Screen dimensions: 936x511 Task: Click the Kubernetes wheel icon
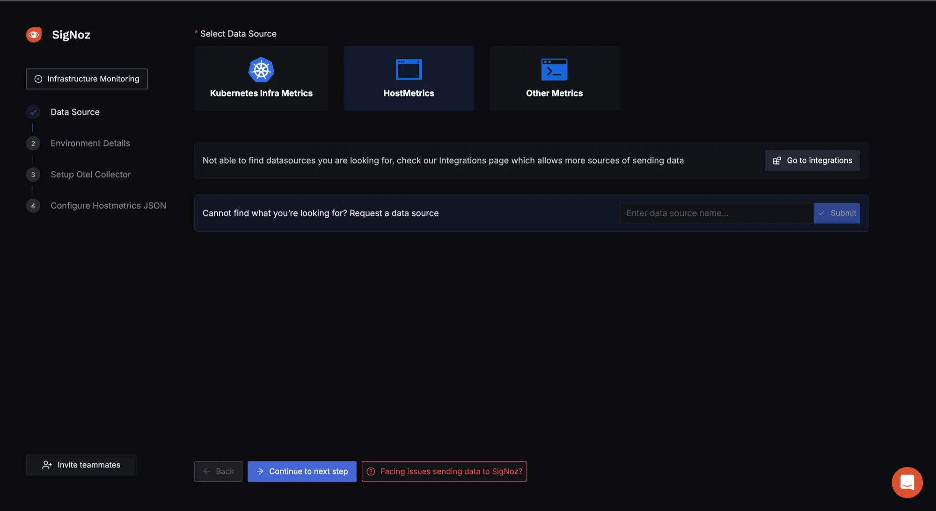pos(261,70)
